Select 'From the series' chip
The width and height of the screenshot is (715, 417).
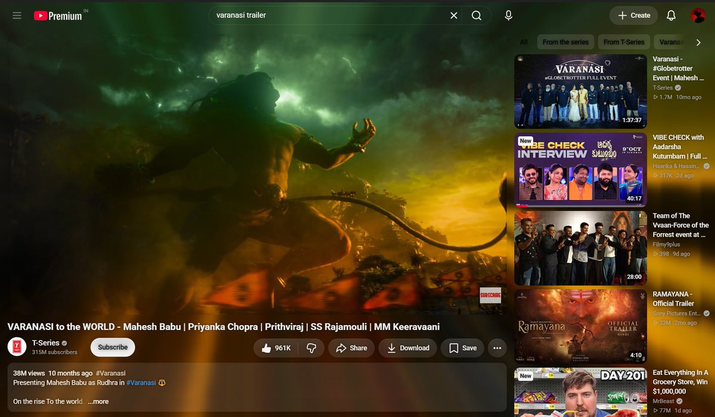(x=565, y=42)
